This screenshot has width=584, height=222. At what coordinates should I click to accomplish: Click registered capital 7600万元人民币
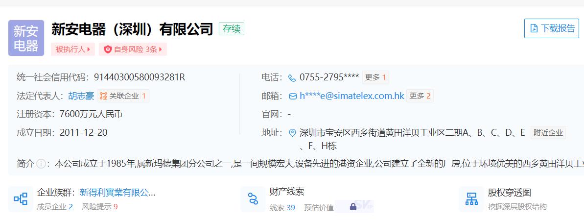pos(91,114)
